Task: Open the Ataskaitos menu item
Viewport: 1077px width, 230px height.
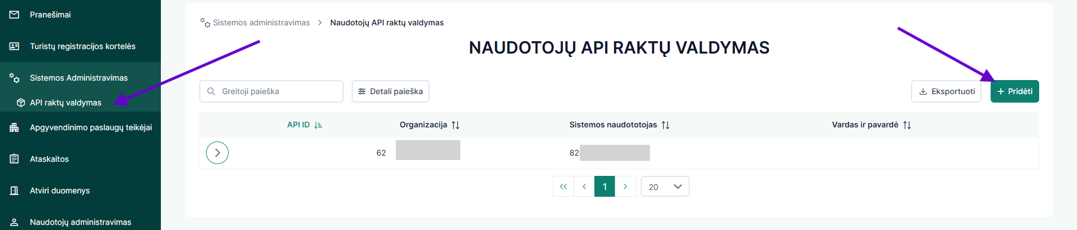Action: tap(49, 159)
